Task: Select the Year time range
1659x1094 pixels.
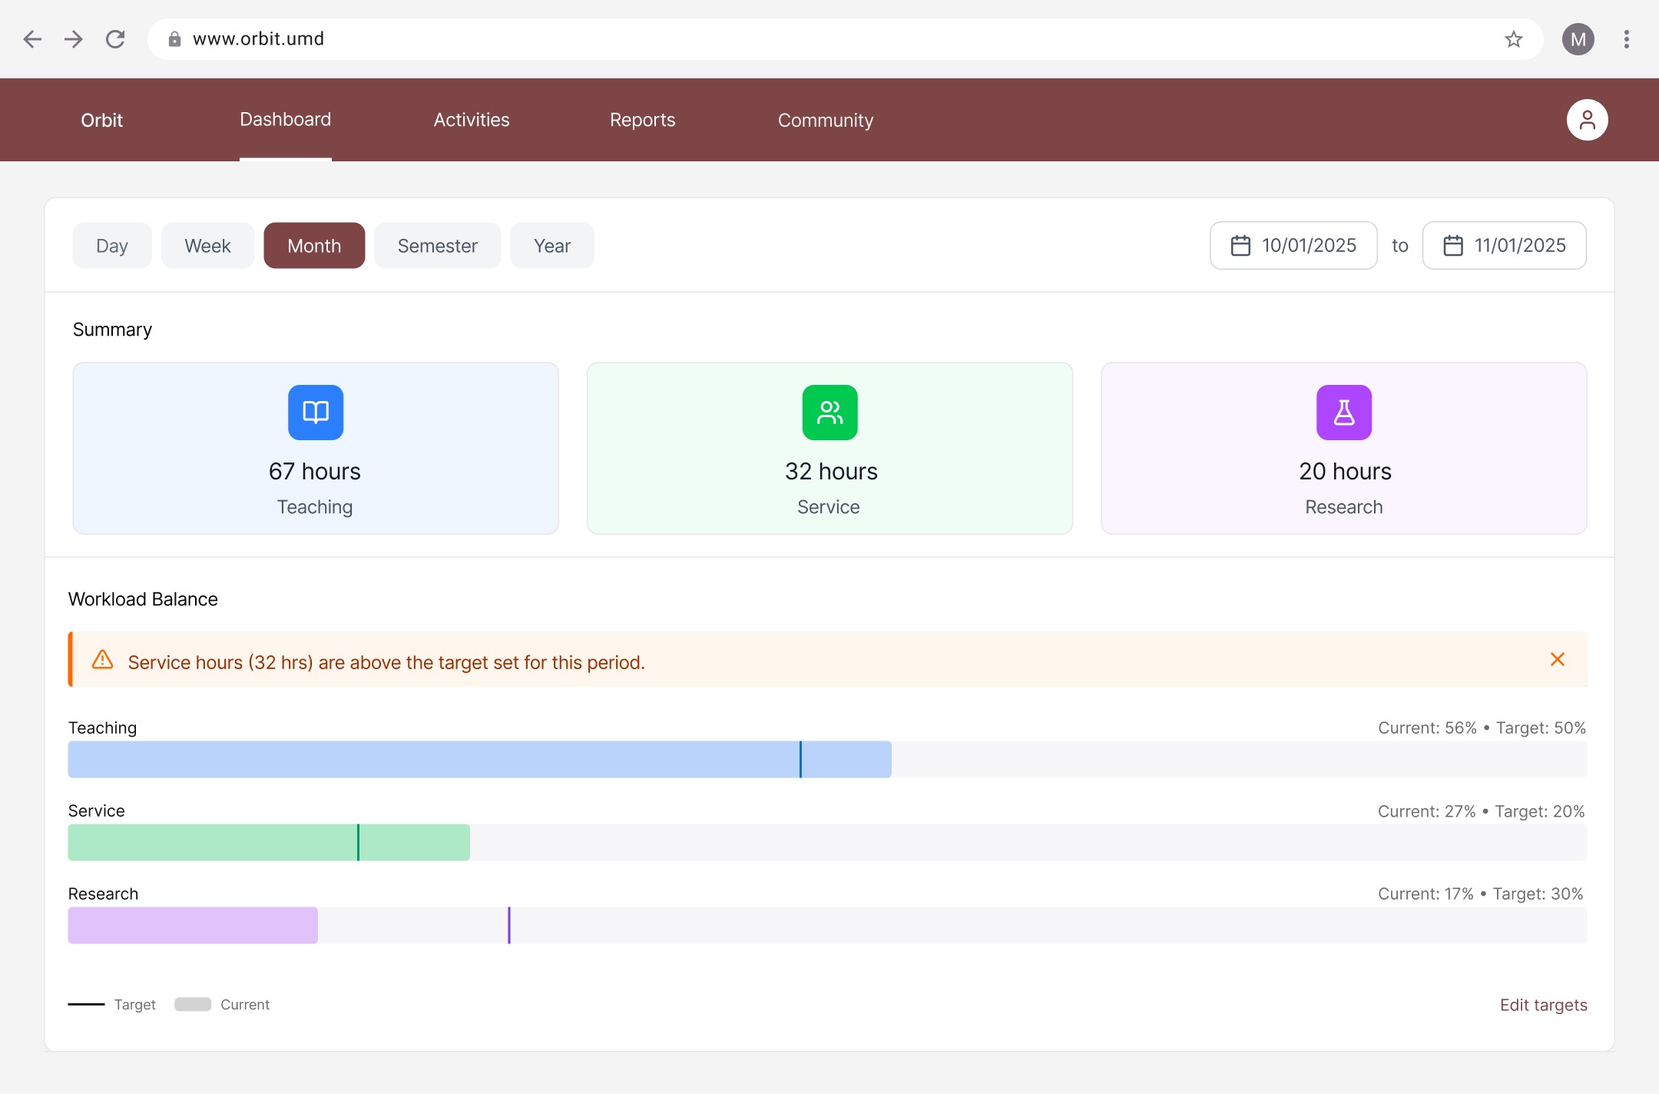Action: [x=551, y=246]
